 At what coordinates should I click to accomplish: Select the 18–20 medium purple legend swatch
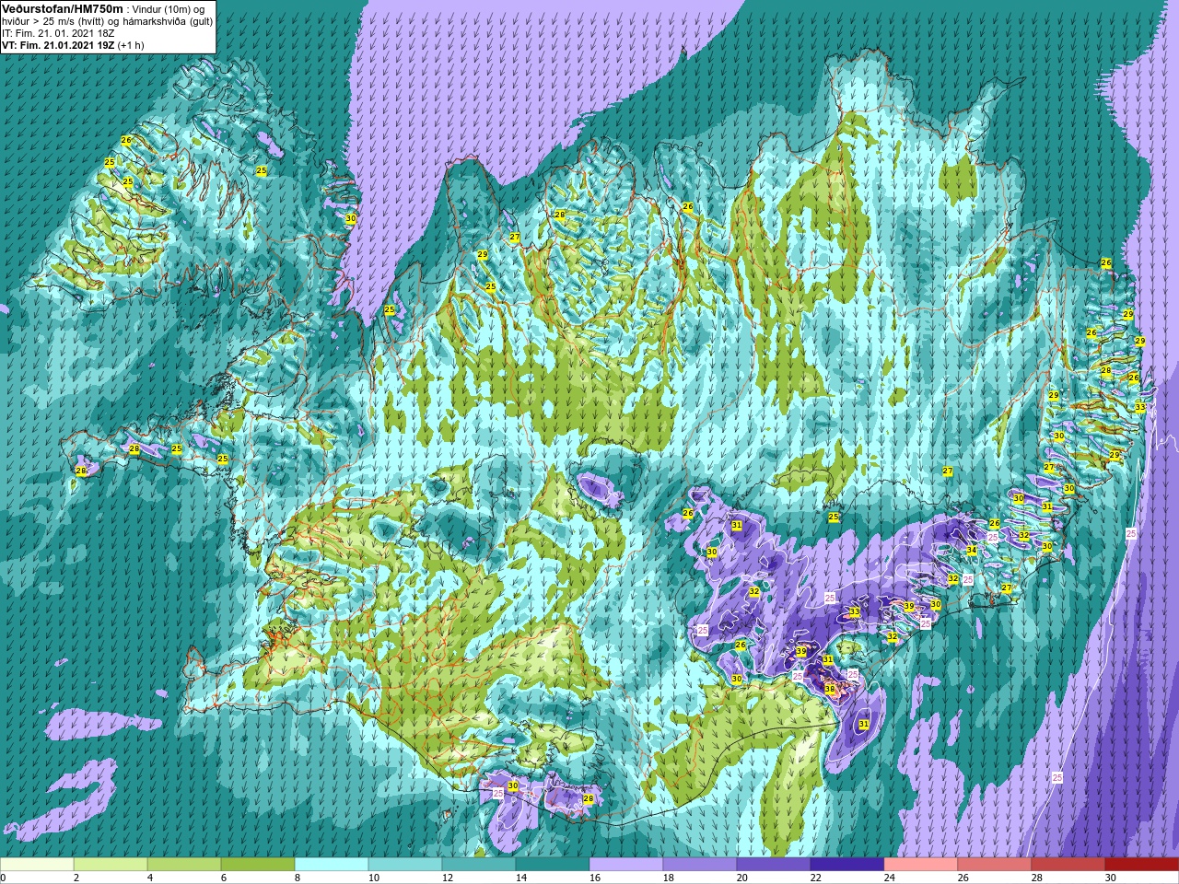pos(700,865)
